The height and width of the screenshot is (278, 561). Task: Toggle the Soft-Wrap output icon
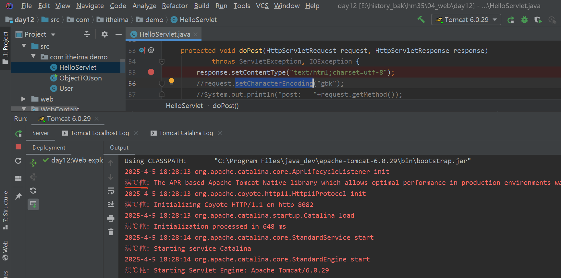[x=111, y=191]
